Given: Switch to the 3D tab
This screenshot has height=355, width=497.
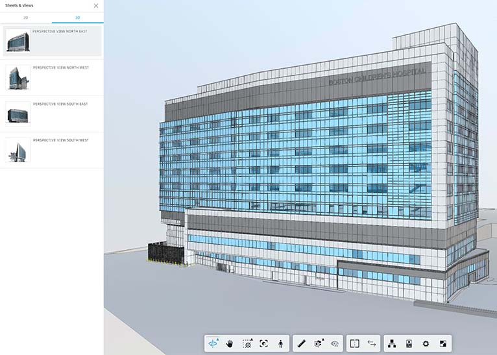Looking at the screenshot, I should point(77,18).
